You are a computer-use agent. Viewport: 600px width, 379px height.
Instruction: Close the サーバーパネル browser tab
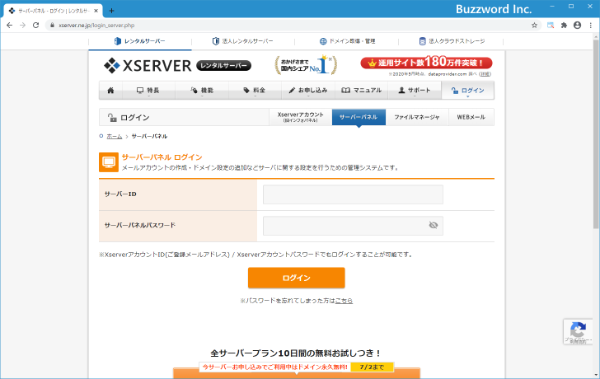click(96, 11)
